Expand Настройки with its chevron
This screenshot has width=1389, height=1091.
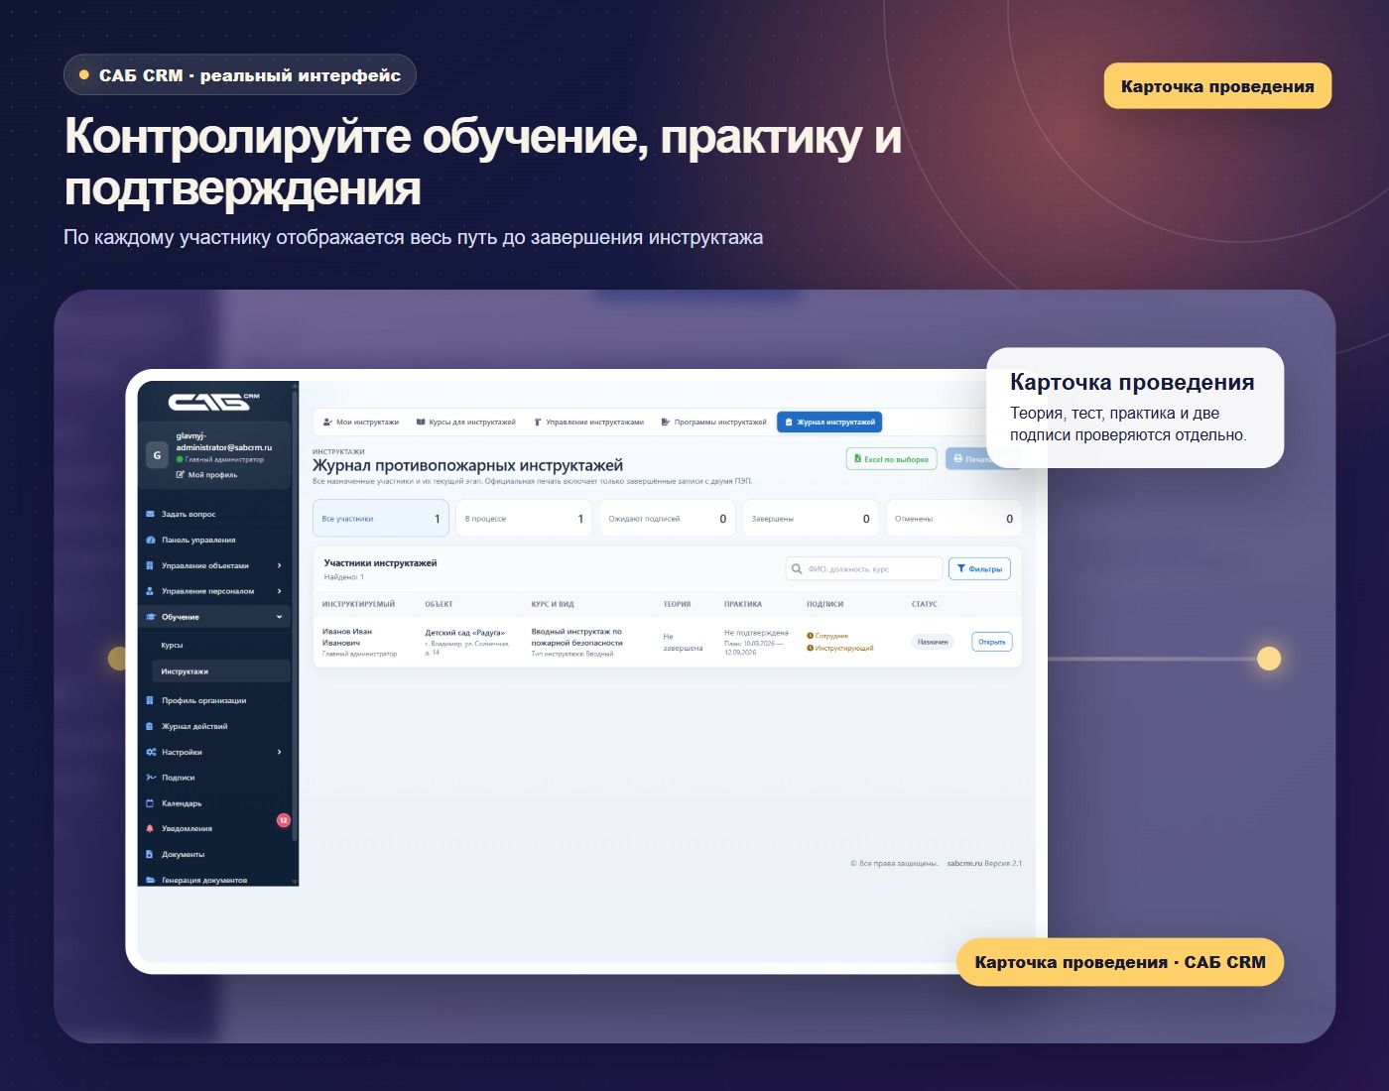pos(279,752)
